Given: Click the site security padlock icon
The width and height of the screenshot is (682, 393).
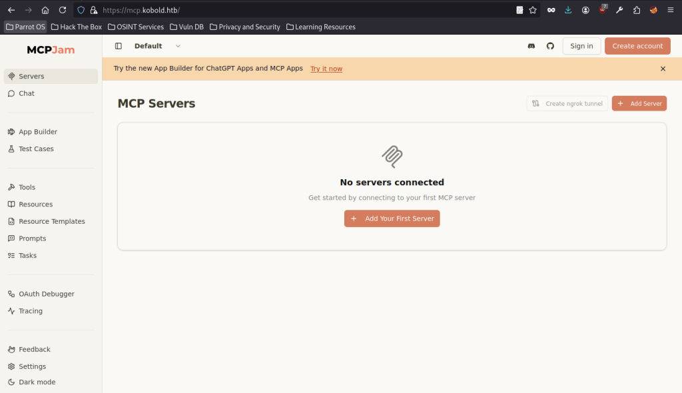Looking at the screenshot, I should click(93, 10).
